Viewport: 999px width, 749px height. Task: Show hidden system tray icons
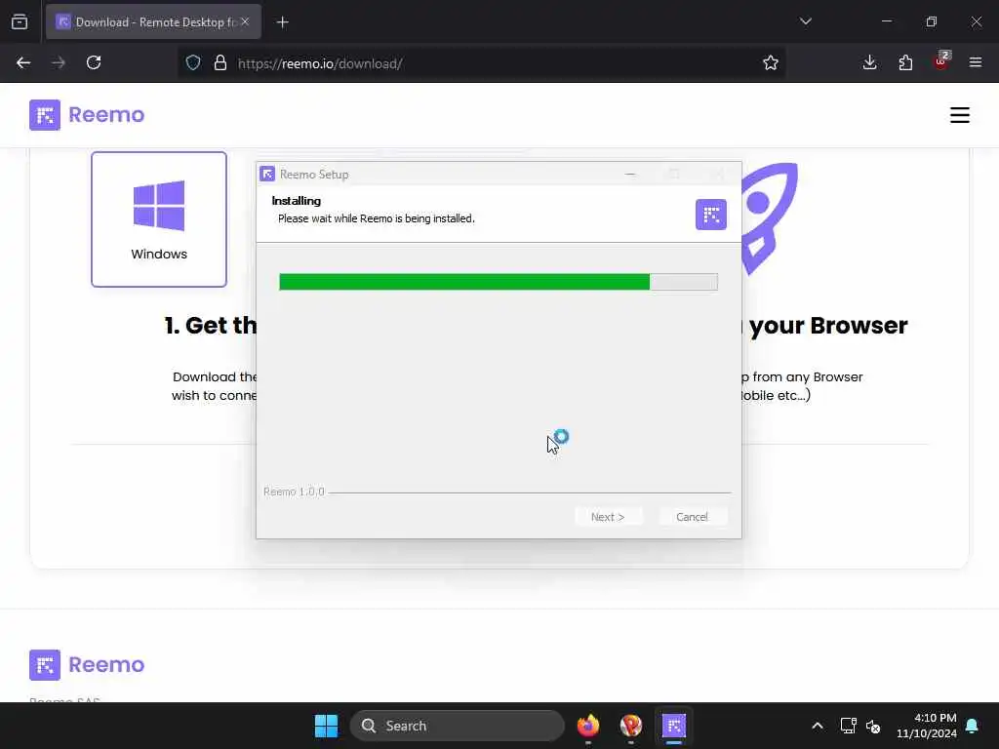click(x=818, y=726)
